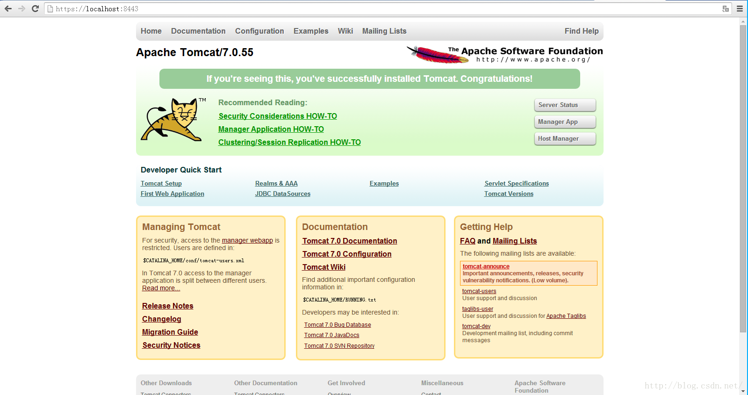Open the Chrome hamburger menu
This screenshot has width=748, height=395.
pos(740,8)
